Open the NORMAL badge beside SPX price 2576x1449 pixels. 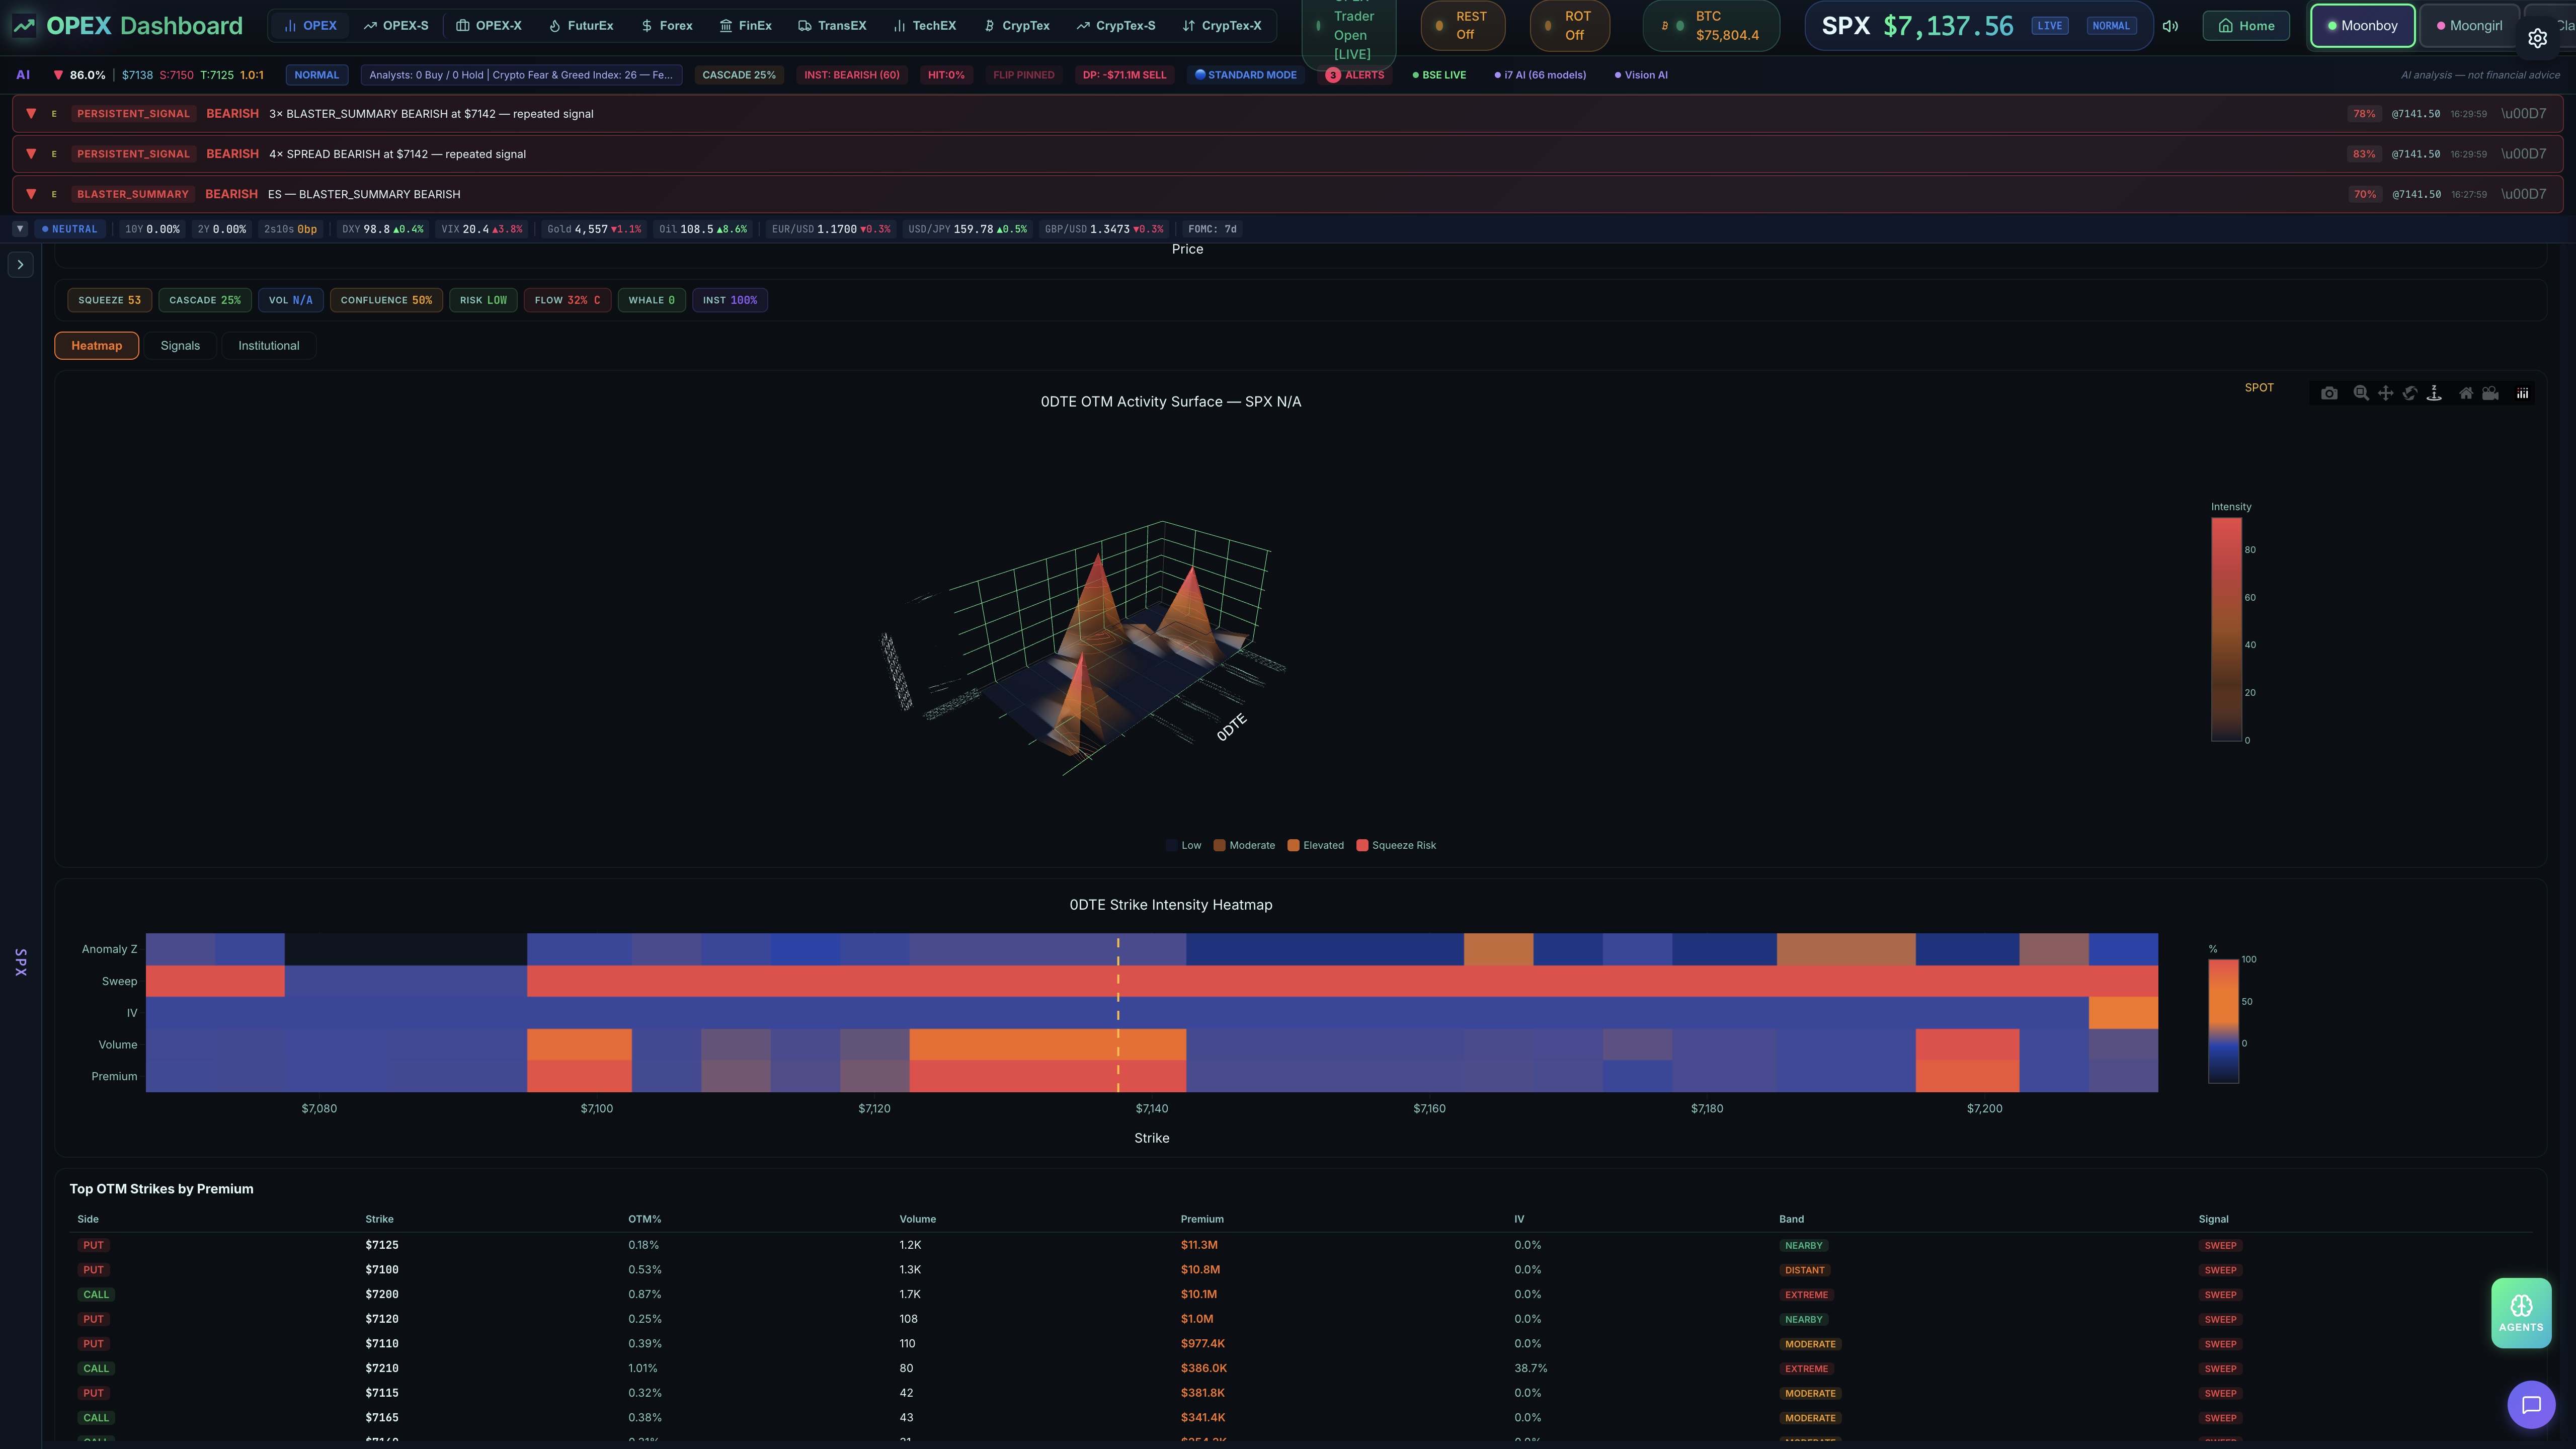[2111, 26]
